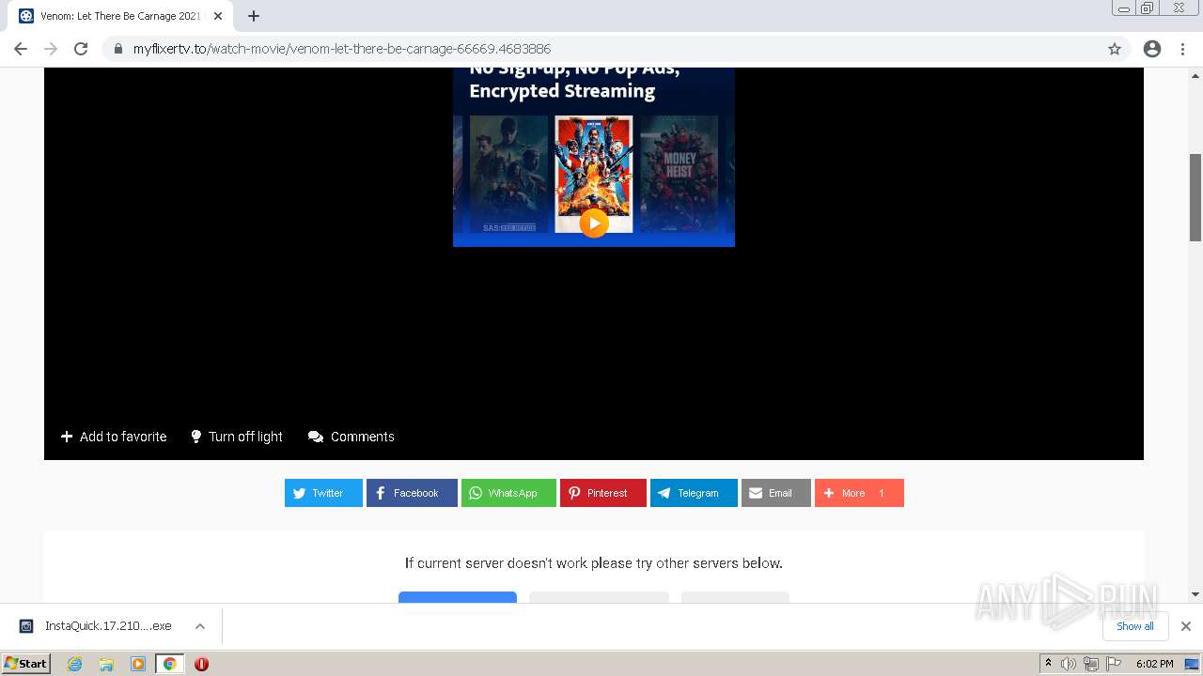The height and width of the screenshot is (676, 1203).
Task: Open the Chrome three-dot menu
Action: coord(1182,49)
